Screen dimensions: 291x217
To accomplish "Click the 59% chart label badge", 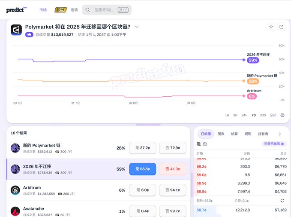I will pyautogui.click(x=253, y=60).
